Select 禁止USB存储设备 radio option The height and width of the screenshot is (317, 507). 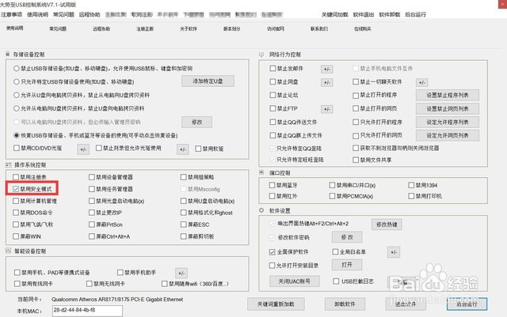(x=17, y=69)
